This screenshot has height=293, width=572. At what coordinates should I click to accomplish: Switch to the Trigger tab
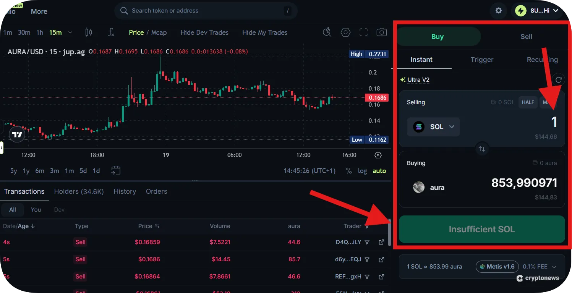point(482,60)
